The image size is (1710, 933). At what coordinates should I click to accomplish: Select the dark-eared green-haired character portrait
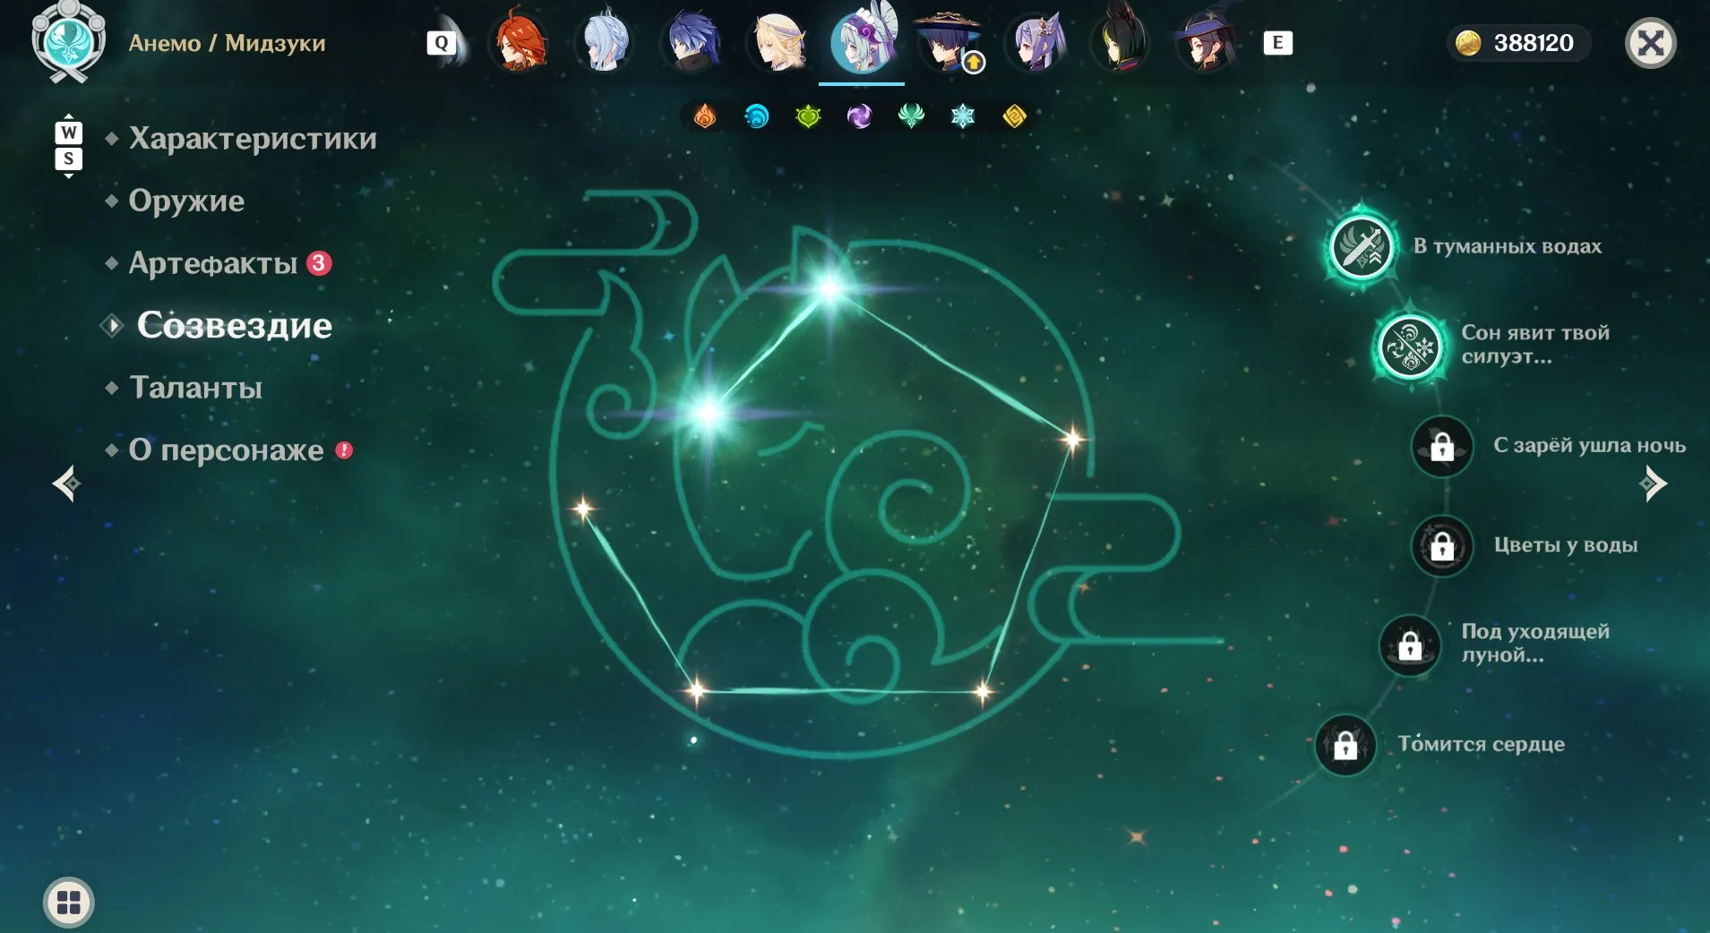click(1121, 42)
